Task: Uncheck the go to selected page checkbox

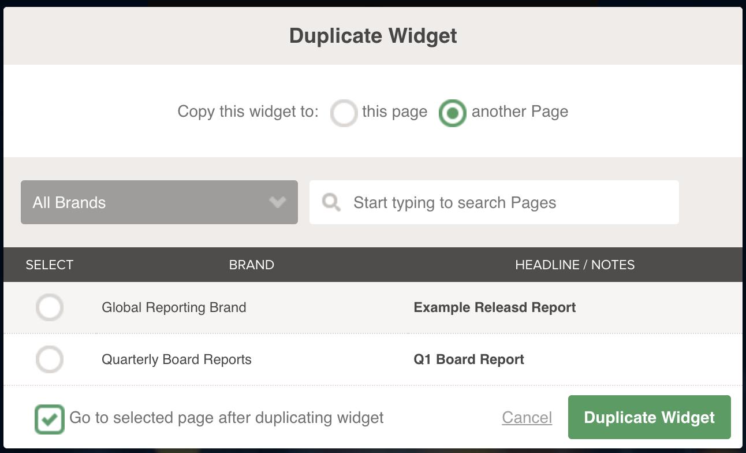Action: pos(49,418)
